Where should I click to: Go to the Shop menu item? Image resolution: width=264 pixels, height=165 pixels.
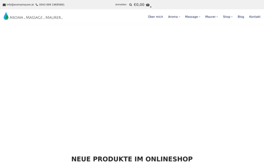click(x=227, y=17)
